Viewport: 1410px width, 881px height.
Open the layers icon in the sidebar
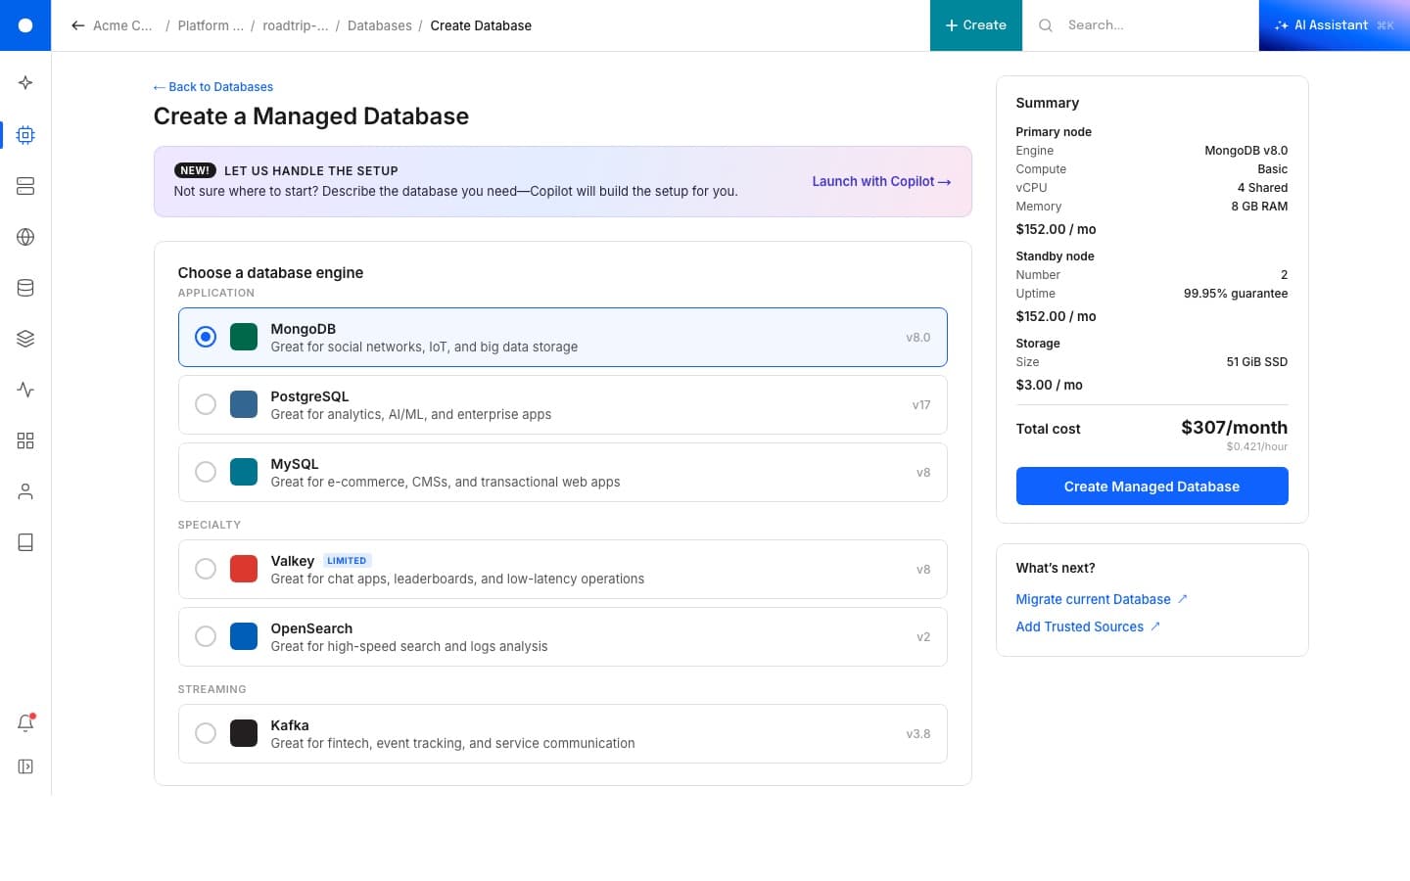25,339
